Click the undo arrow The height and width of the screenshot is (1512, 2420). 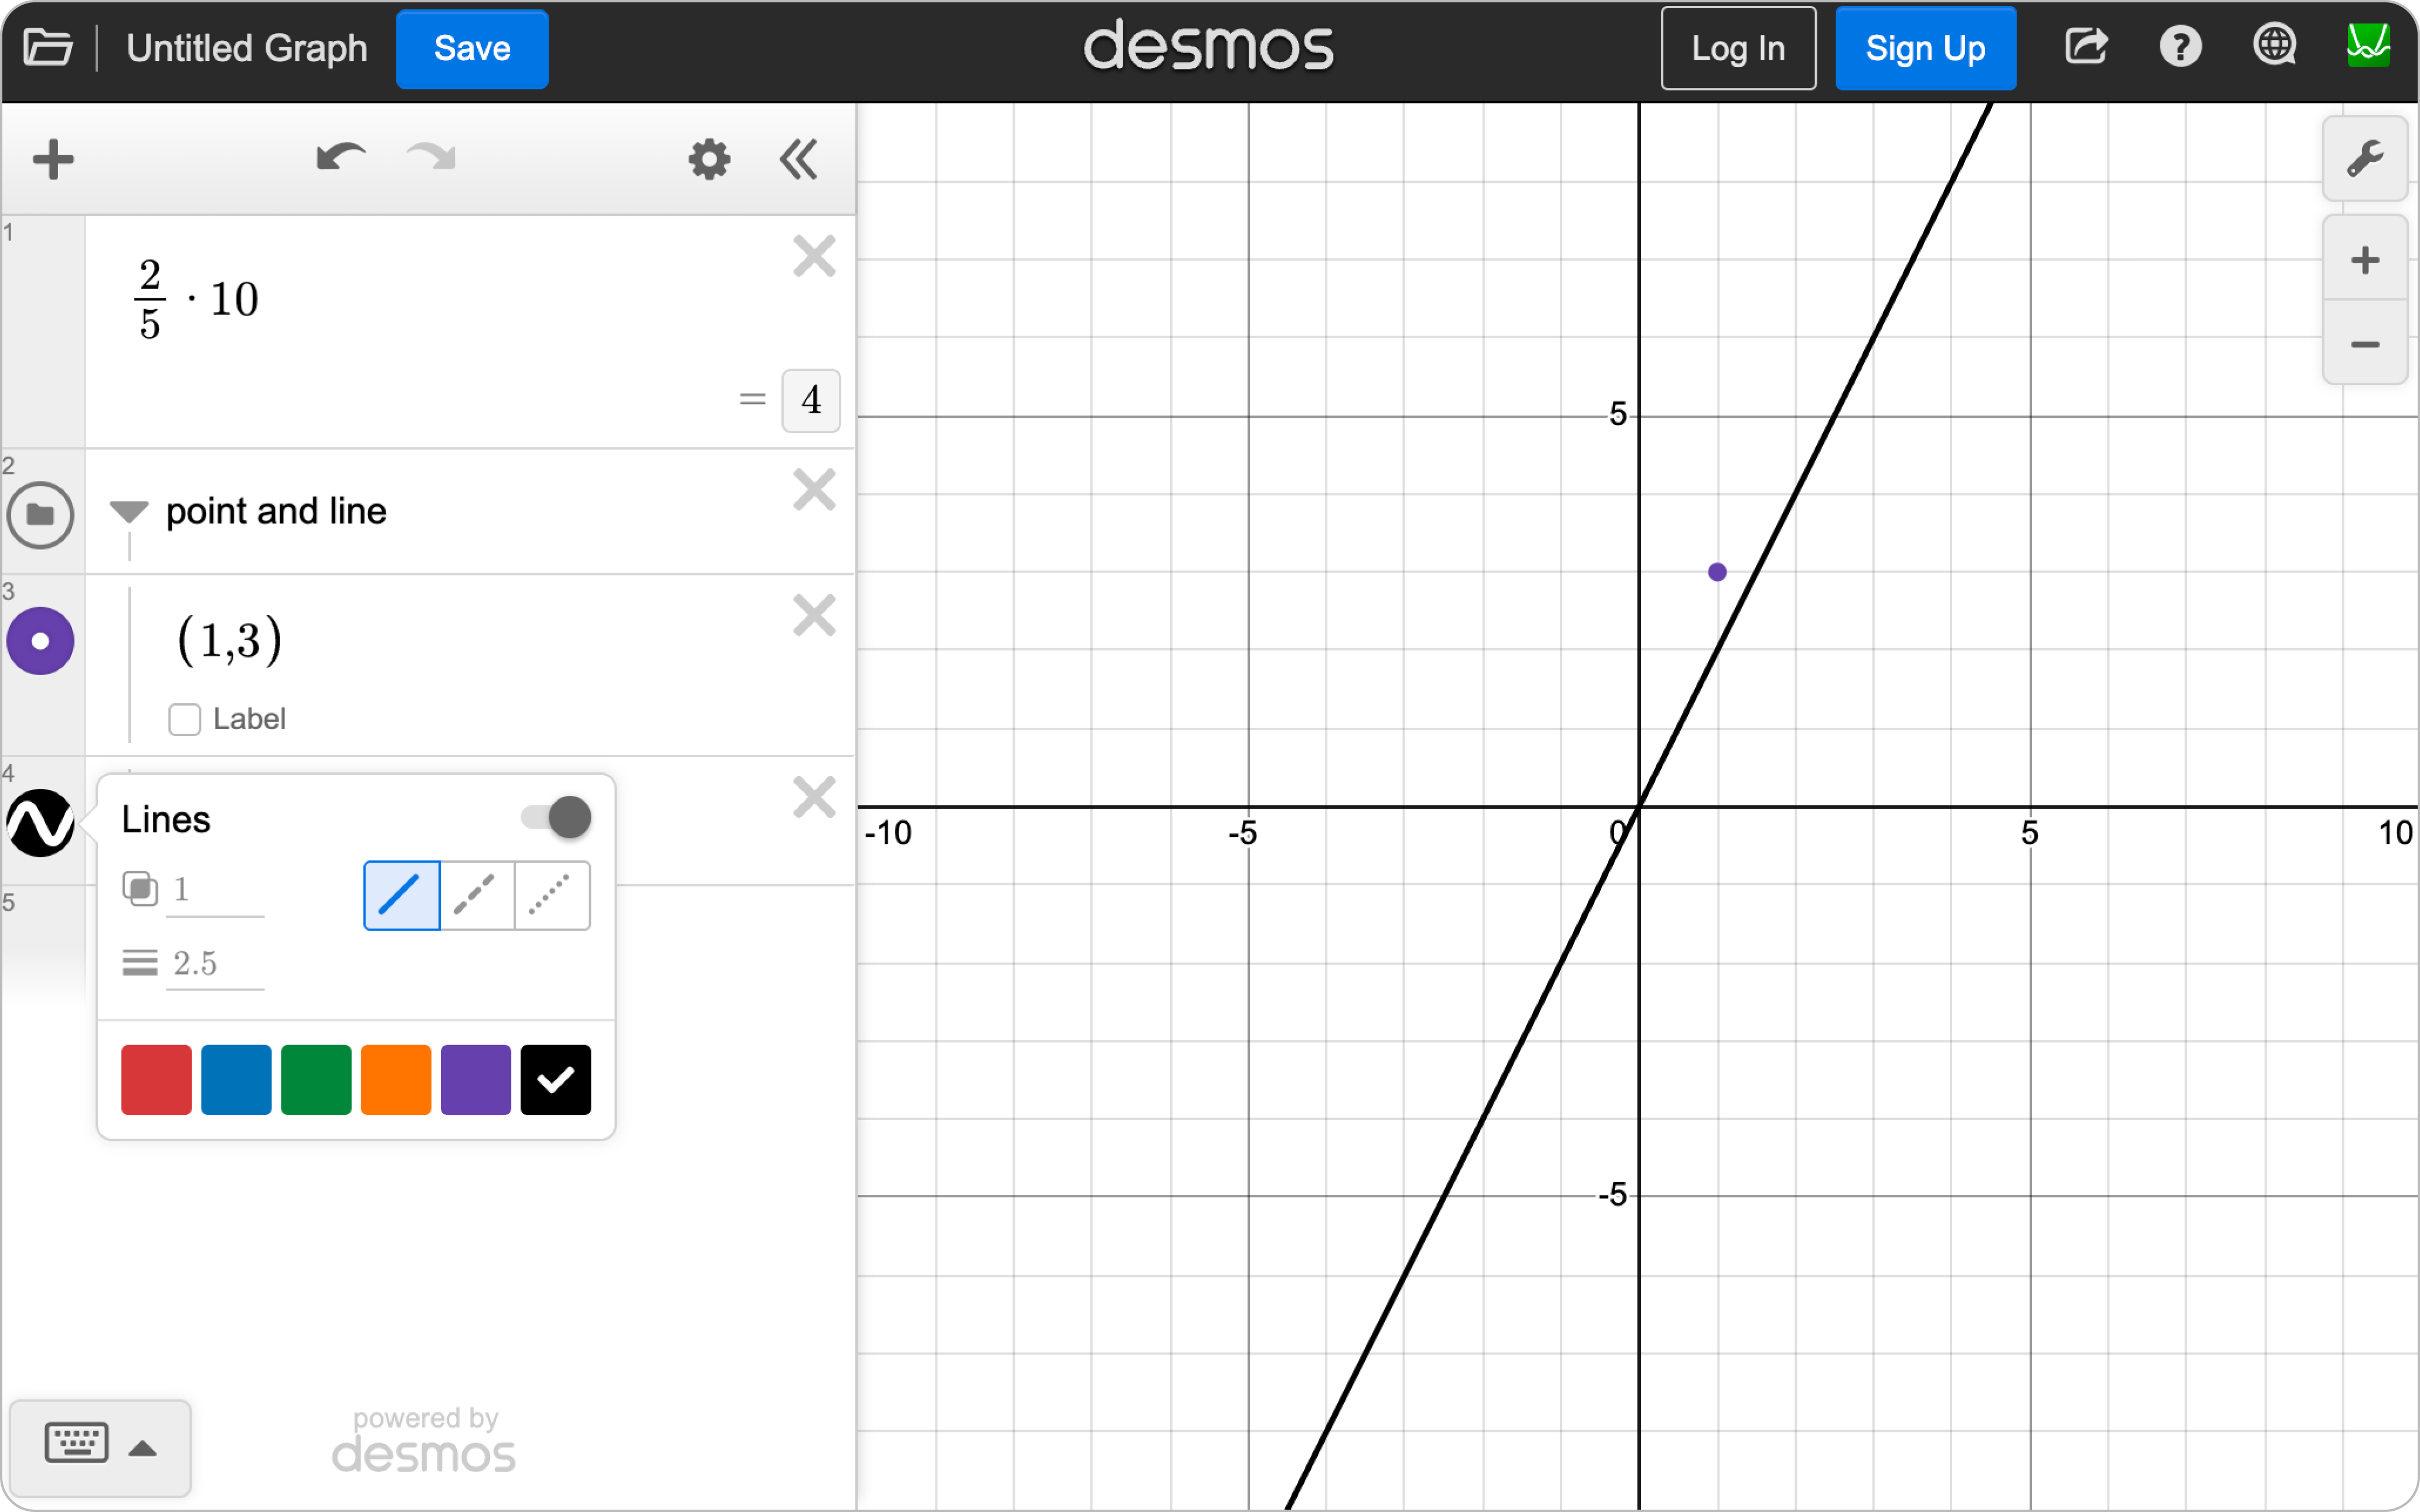(341, 157)
